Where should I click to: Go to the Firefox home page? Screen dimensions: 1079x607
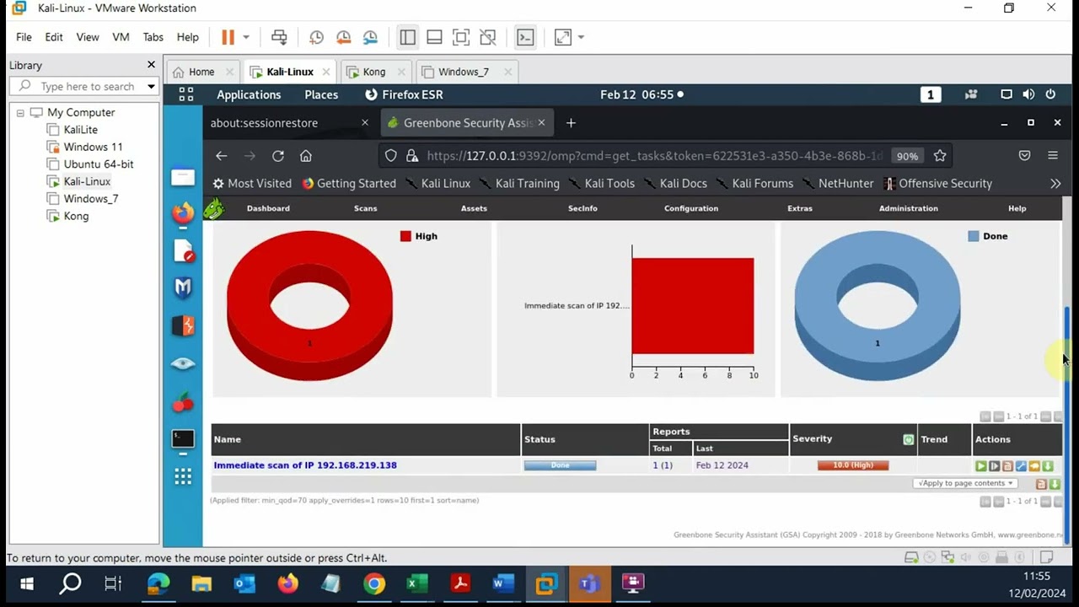[306, 156]
